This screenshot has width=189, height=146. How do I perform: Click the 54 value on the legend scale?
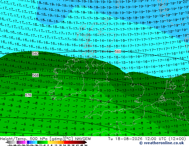point(86,145)
